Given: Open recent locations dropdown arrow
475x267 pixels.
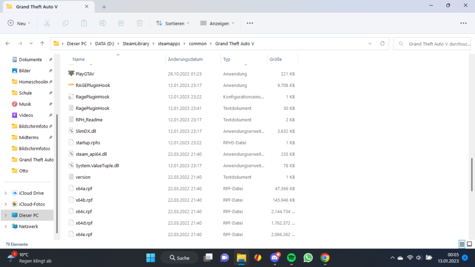Looking at the screenshot, I should (31, 44).
